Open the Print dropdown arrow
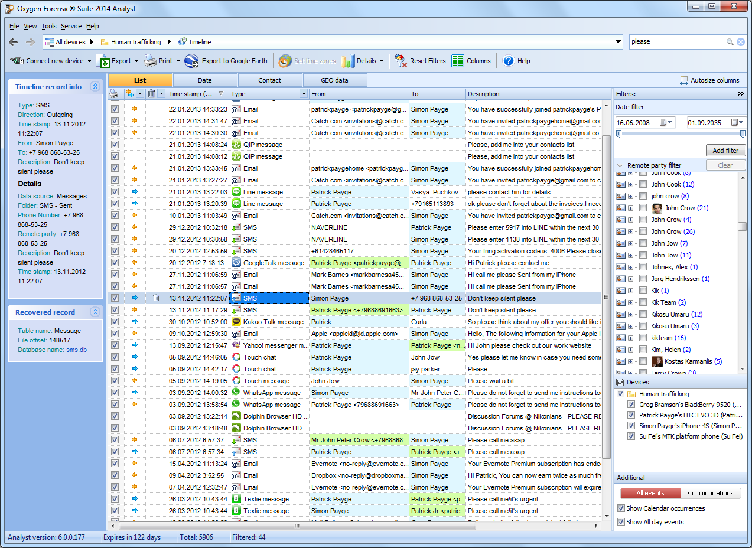 tap(178, 61)
